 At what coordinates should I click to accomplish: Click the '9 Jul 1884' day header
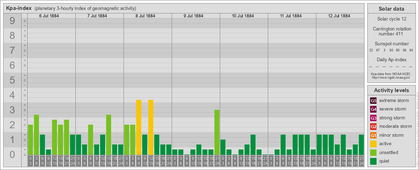point(193,16)
